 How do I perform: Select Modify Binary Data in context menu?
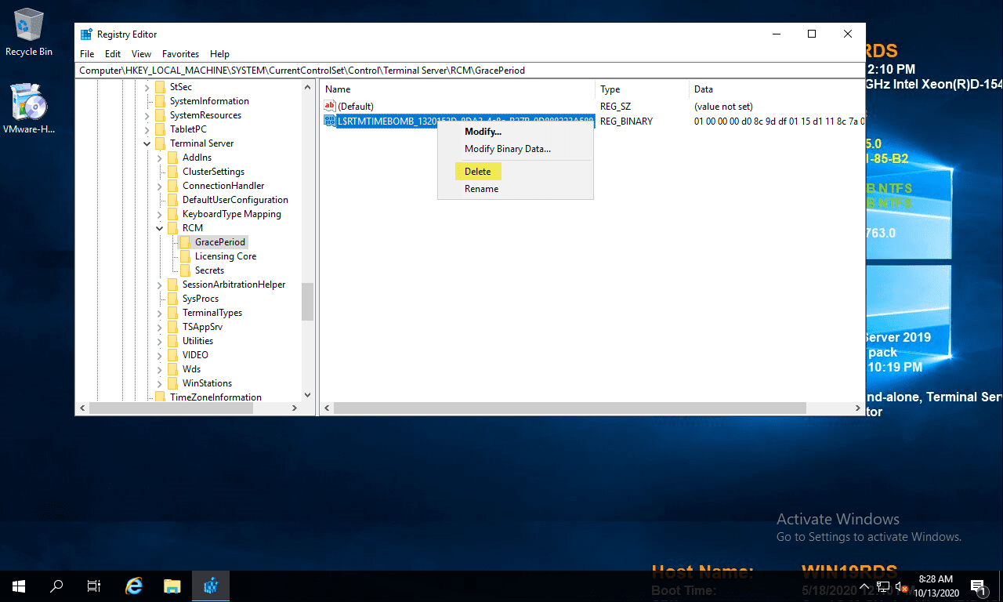(x=507, y=149)
